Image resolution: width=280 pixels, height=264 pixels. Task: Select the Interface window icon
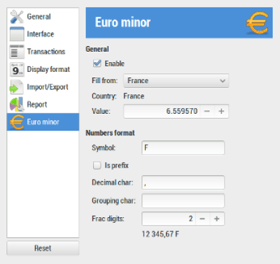pos(17,34)
